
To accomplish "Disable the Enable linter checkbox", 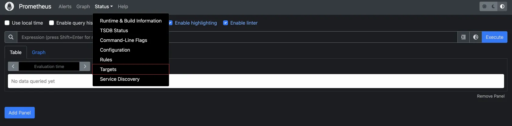I will coord(226,23).
